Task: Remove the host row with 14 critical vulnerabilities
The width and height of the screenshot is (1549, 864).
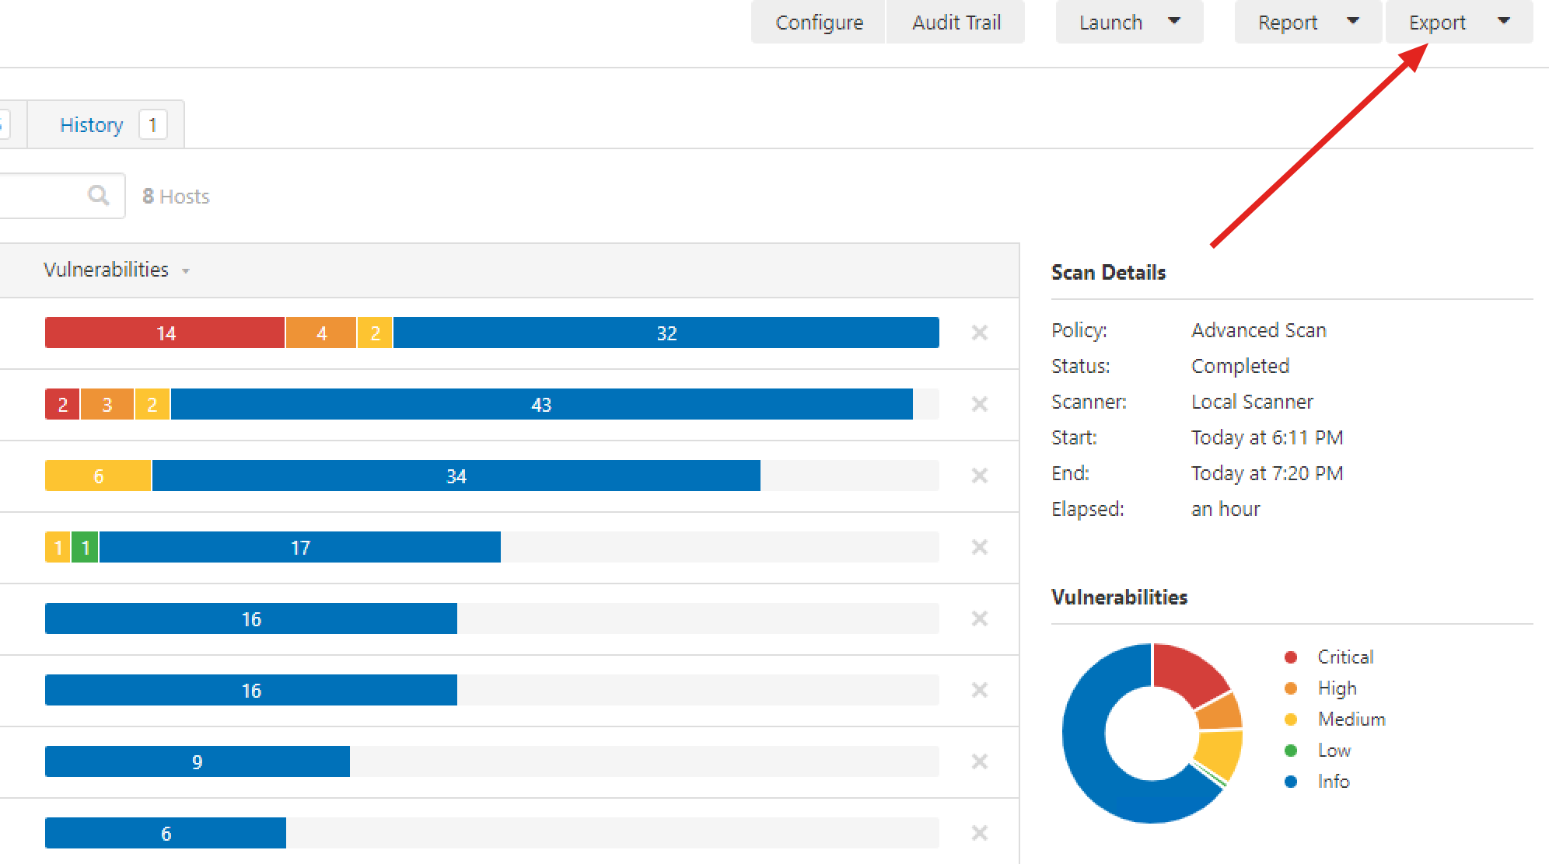Action: click(x=979, y=333)
